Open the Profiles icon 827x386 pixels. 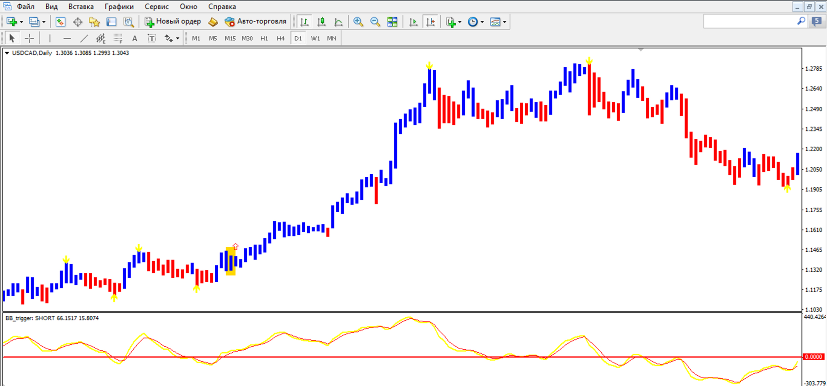click(x=34, y=22)
